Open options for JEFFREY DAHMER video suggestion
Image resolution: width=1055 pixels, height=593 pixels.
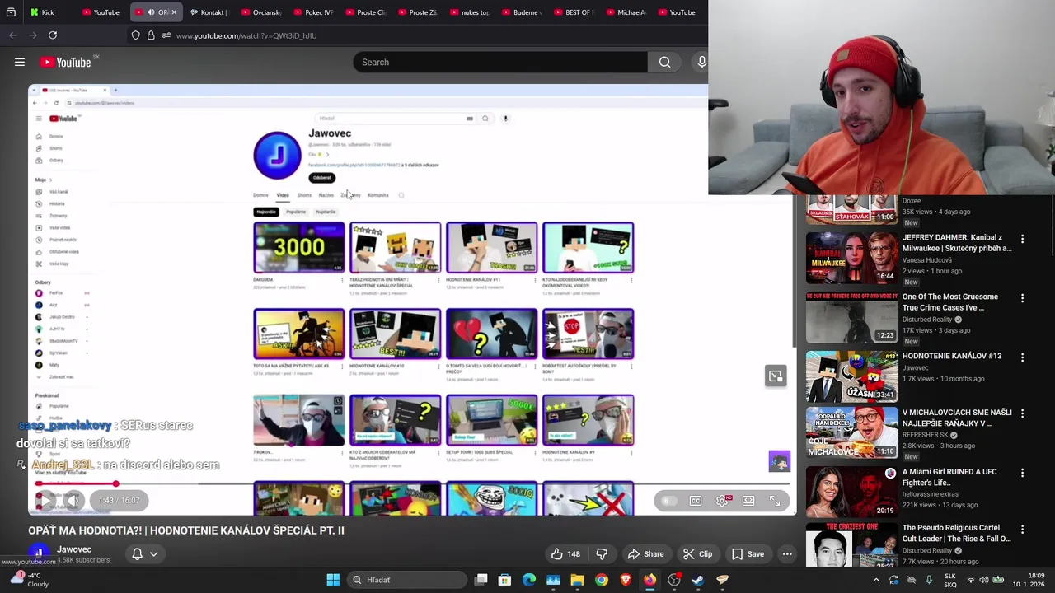[1022, 239]
